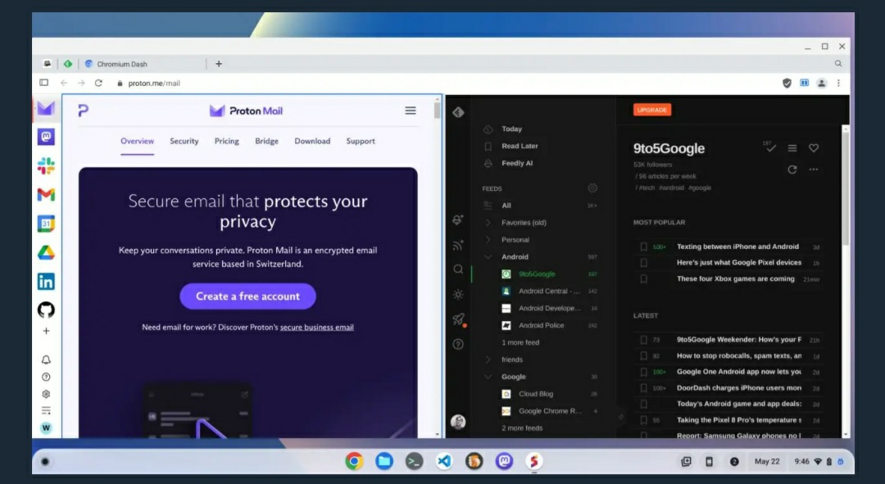Click the W workspace avatar in sidebar
The height and width of the screenshot is (484, 885).
pos(46,428)
